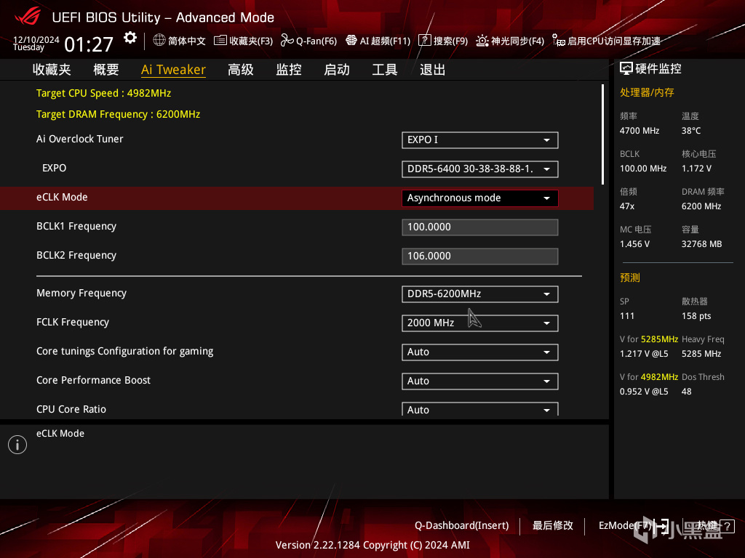Open Ai Overclock Tuner EXPO I dropdown

point(480,140)
